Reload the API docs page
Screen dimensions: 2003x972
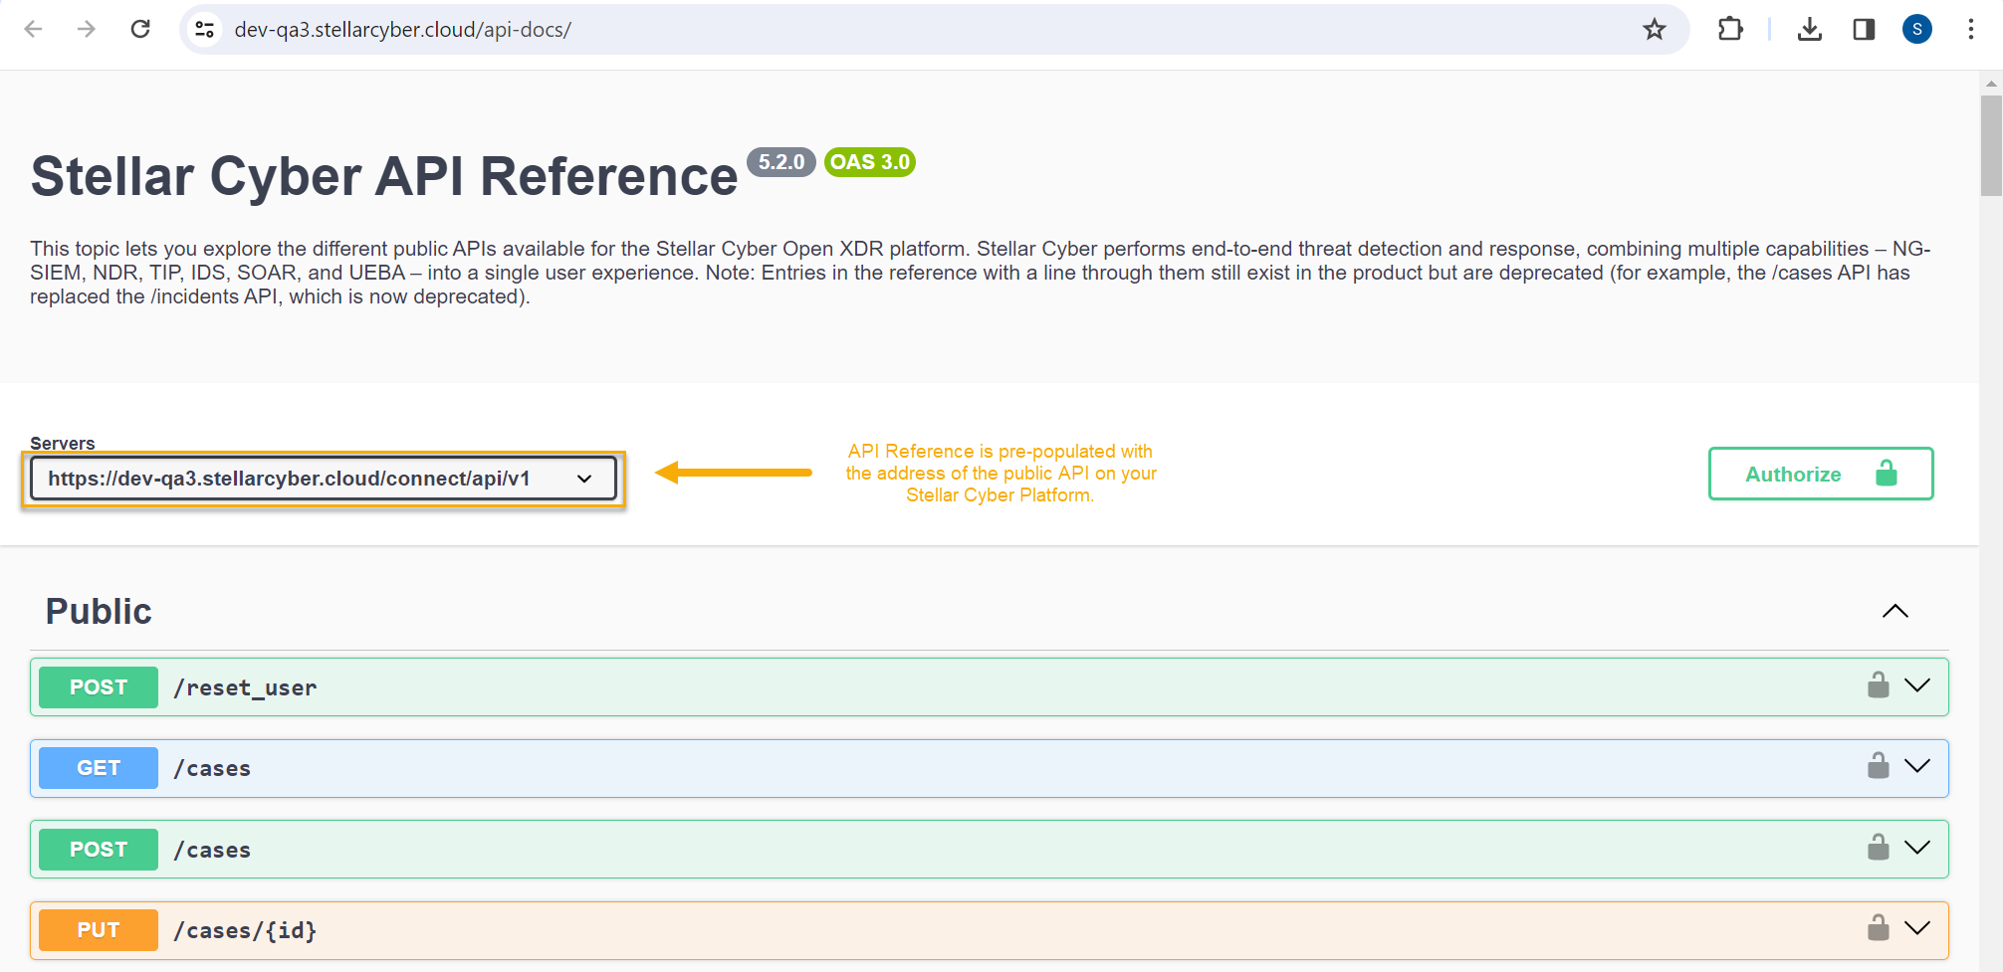140,30
